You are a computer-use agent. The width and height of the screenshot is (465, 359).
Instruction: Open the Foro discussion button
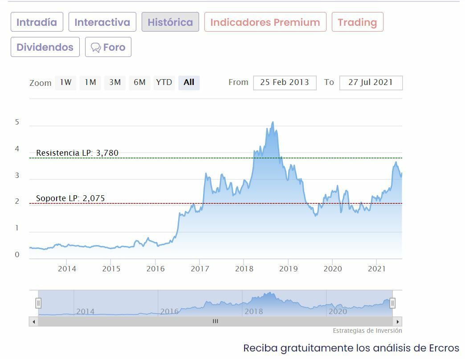coord(108,47)
